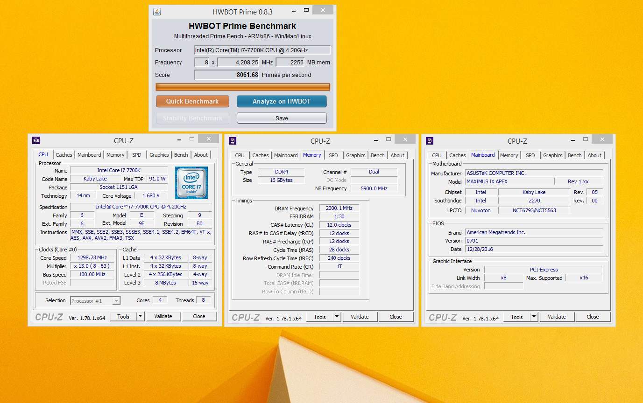Switch to Caches tab in left CPU-Z window
This screenshot has height=403, width=643.
click(64, 155)
